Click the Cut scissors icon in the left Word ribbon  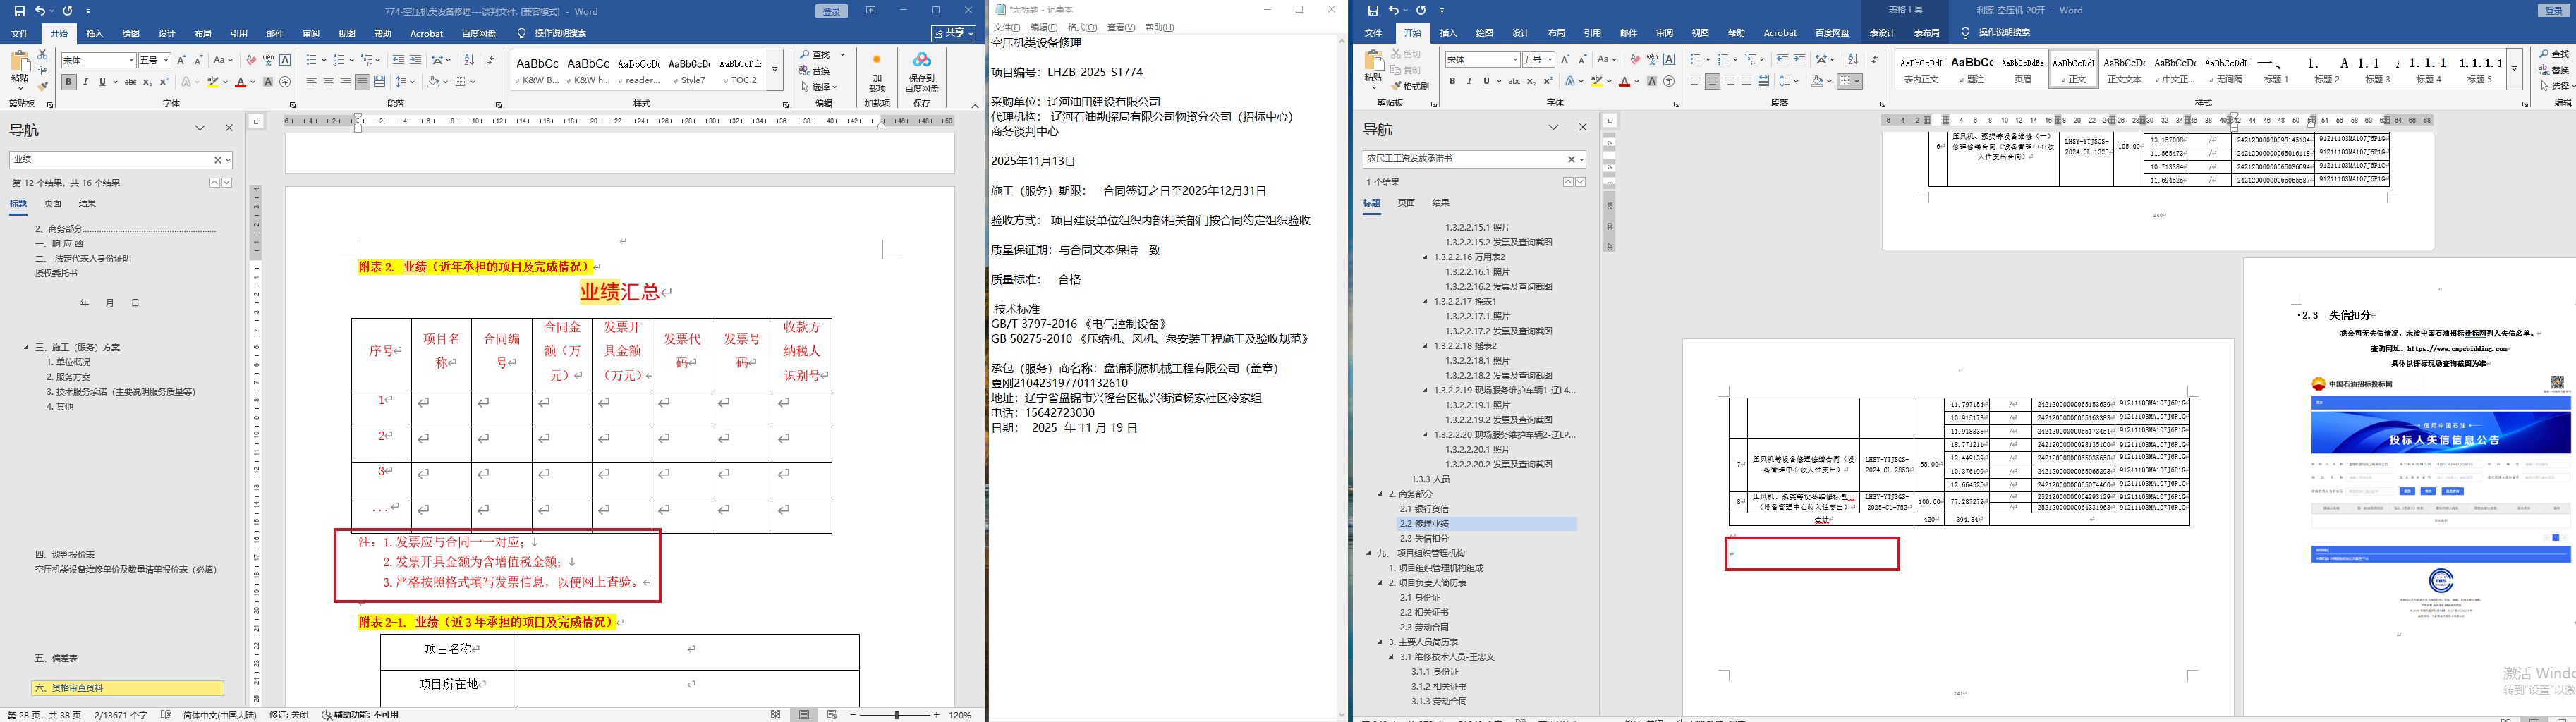point(42,54)
